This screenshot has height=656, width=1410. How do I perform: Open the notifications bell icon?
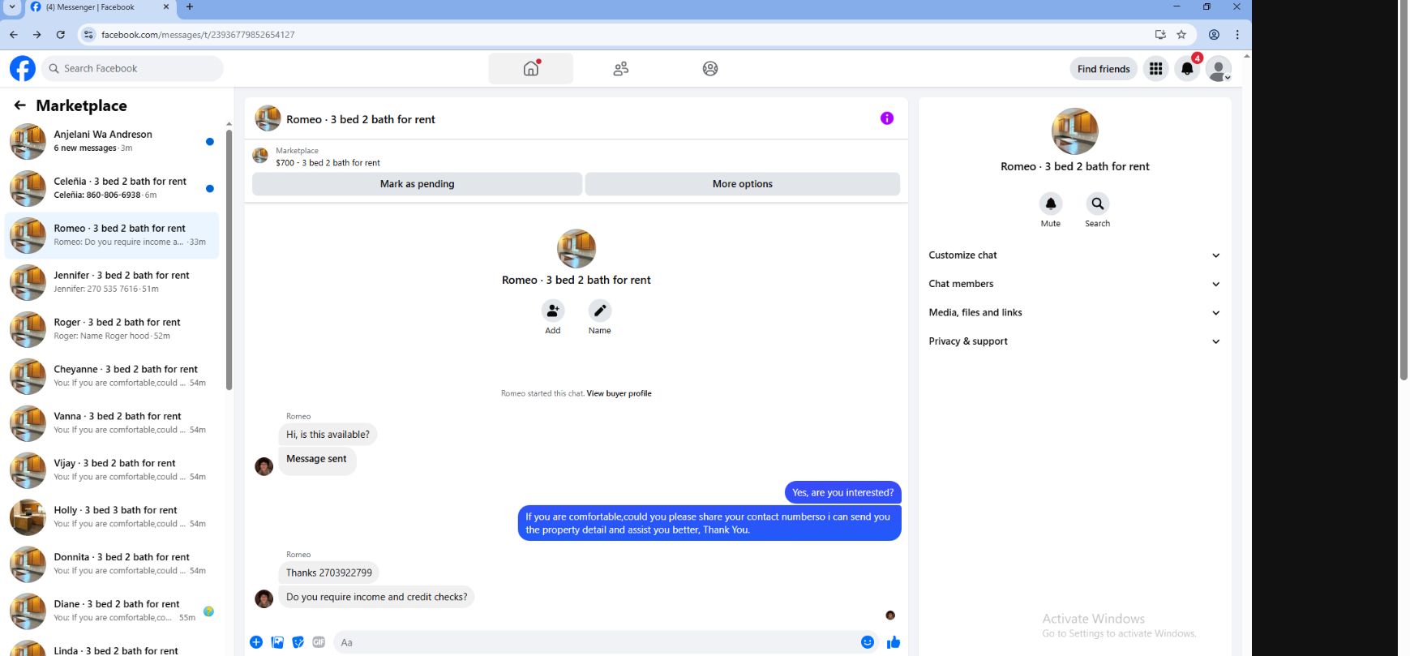point(1187,69)
